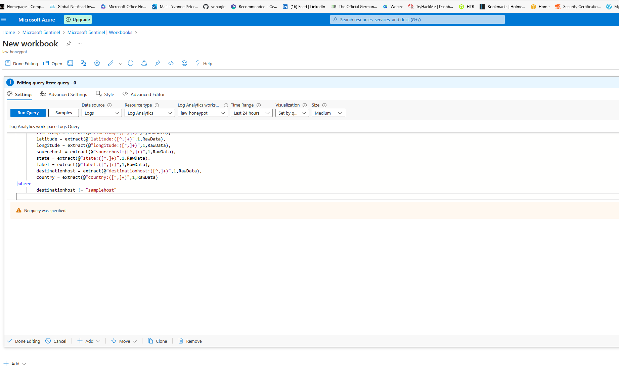Open the more options ellipsis by title
Screen dimensions: 619x370
pos(80,44)
